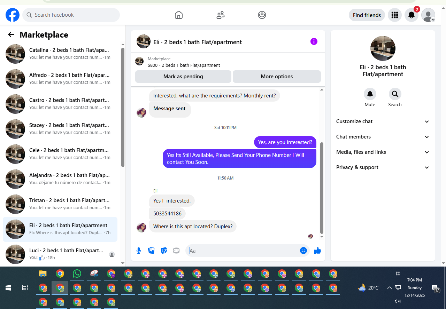The height and width of the screenshot is (309, 446).
Task: Click 'Yes, are you interested?' sent message
Action: tap(285, 142)
